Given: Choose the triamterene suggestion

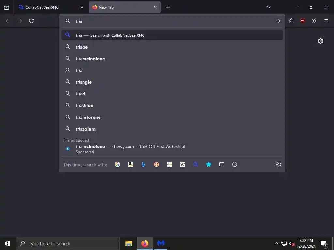Looking at the screenshot, I should (x=172, y=117).
